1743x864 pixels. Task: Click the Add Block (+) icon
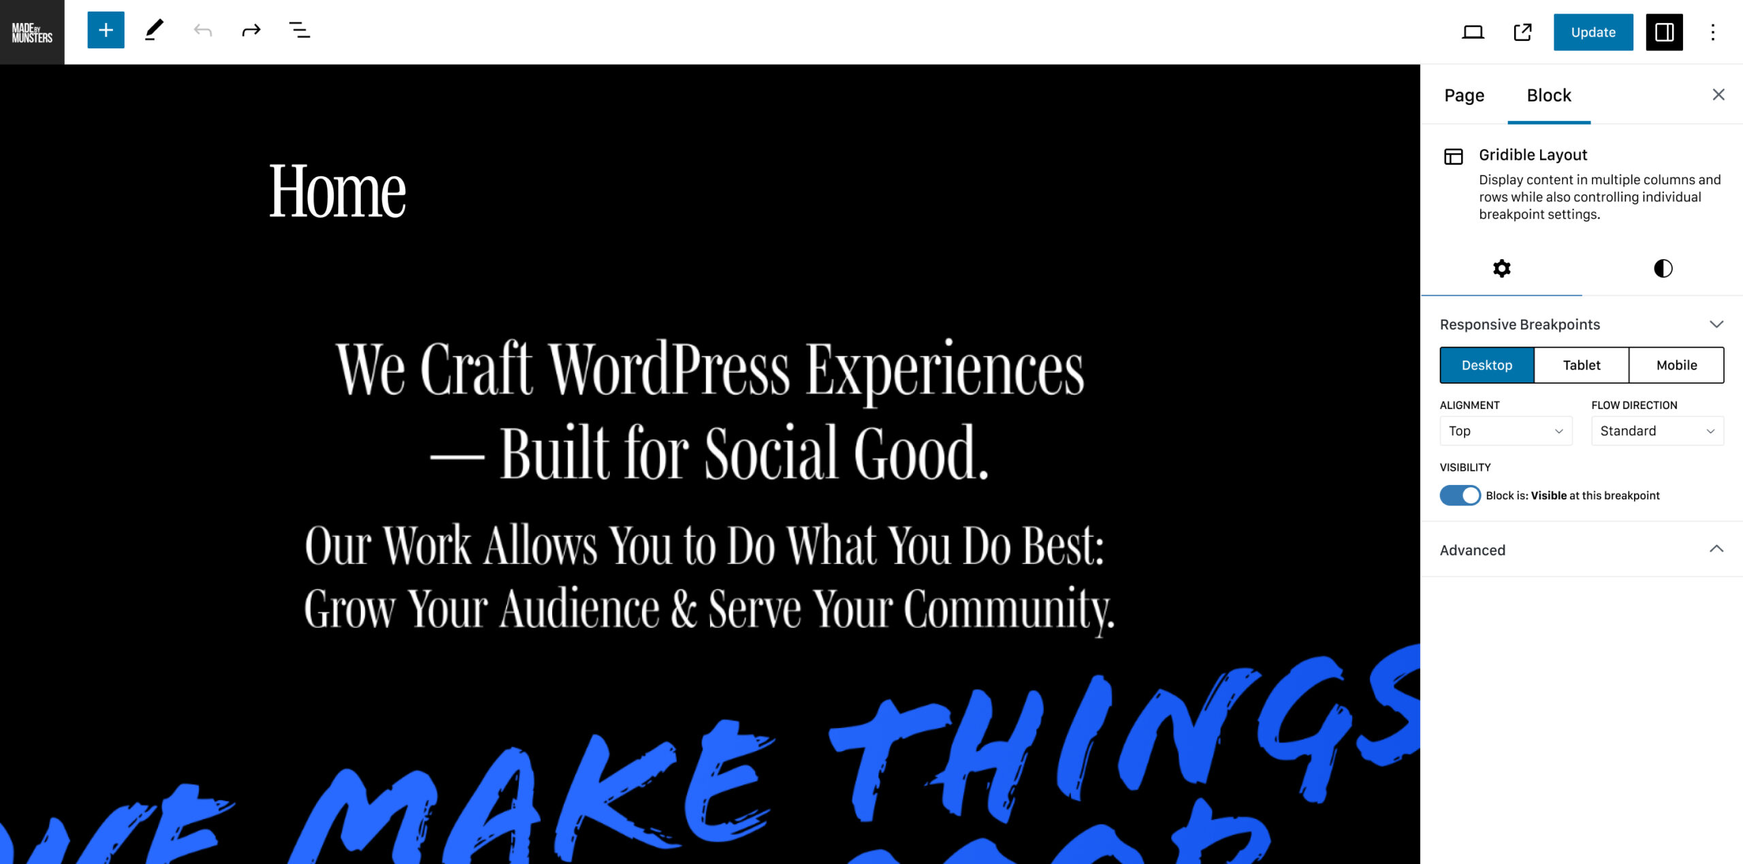[106, 31]
